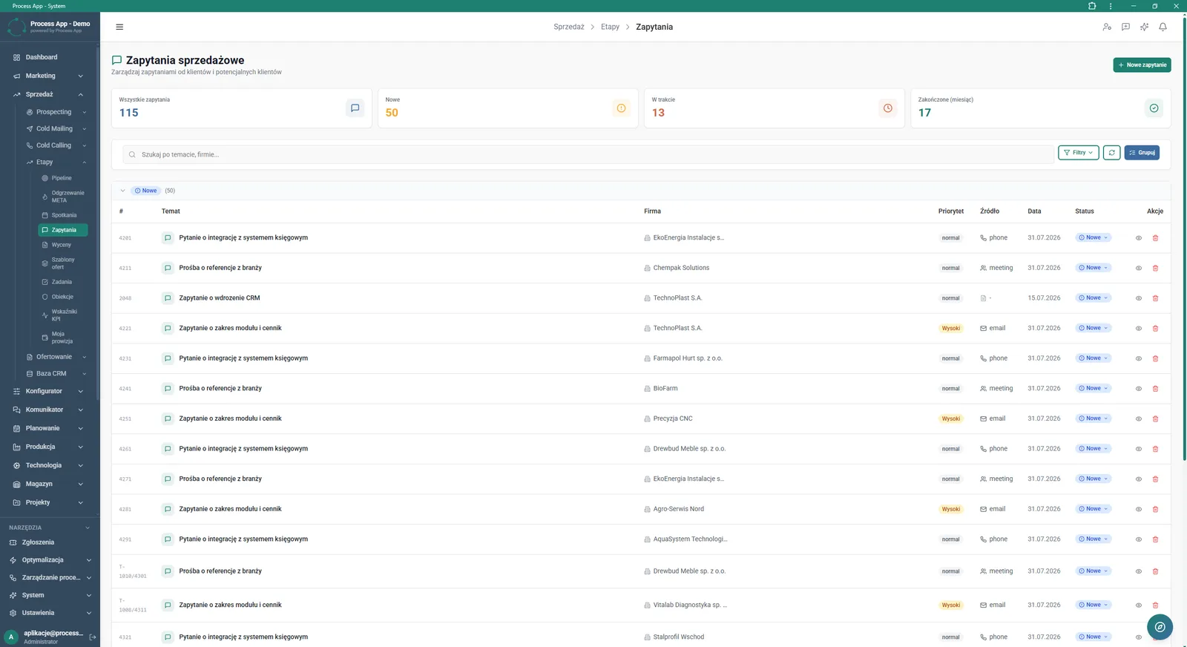Viewport: 1187px width, 647px height.
Task: Go to Sprzedaż breadcrumb
Action: click(568, 27)
